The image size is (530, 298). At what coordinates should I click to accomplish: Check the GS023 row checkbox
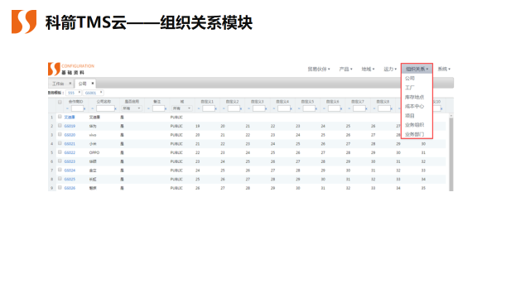(60, 161)
